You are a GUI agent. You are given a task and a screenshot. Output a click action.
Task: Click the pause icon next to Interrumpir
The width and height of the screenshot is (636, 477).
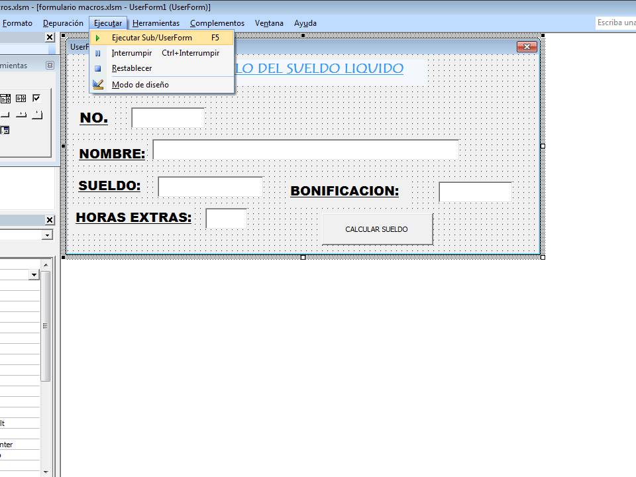click(x=97, y=53)
